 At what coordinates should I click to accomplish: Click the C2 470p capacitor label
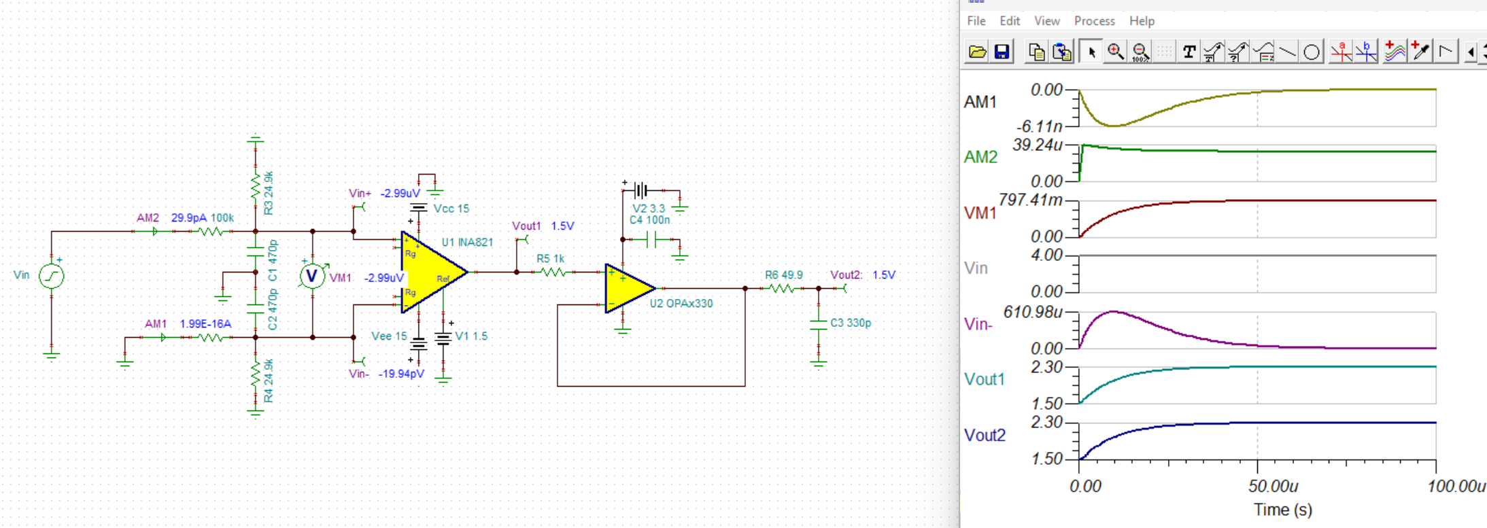(273, 309)
